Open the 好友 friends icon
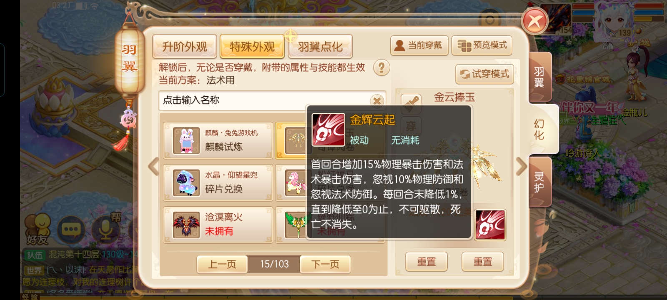The image size is (667, 300). [x=38, y=229]
